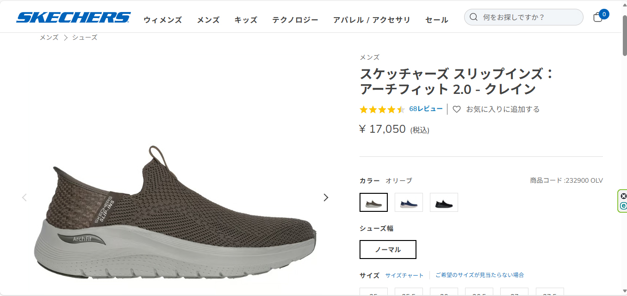Click the search magnifier icon

click(x=473, y=17)
